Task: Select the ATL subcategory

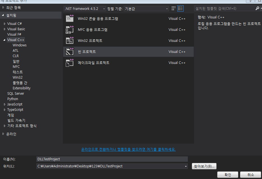Action: pos(16,50)
